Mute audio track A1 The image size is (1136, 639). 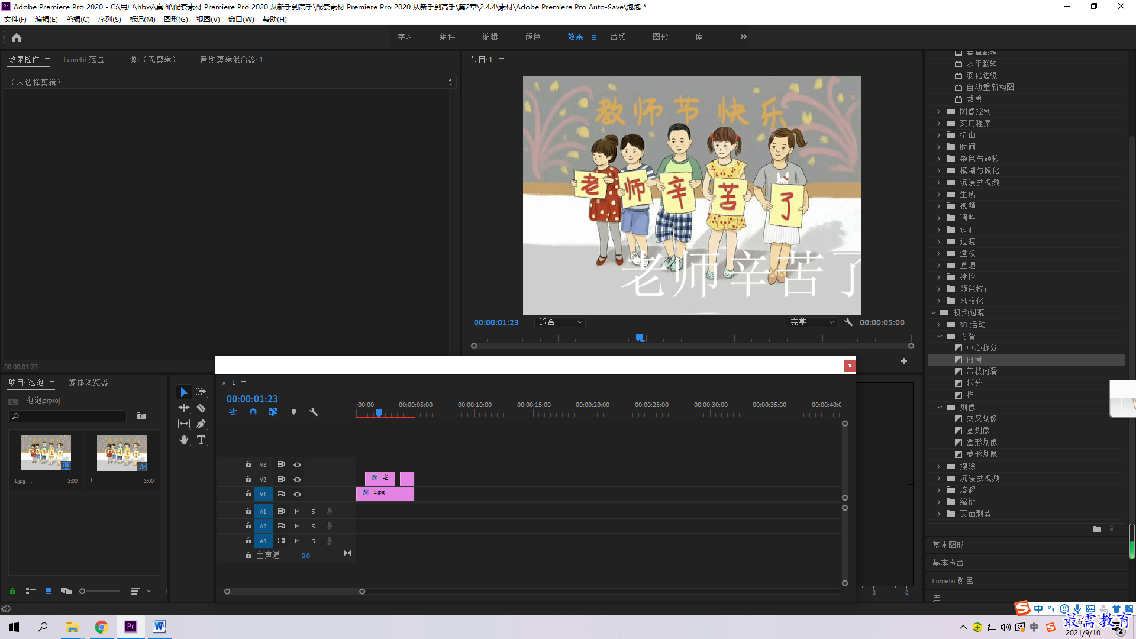coord(297,511)
